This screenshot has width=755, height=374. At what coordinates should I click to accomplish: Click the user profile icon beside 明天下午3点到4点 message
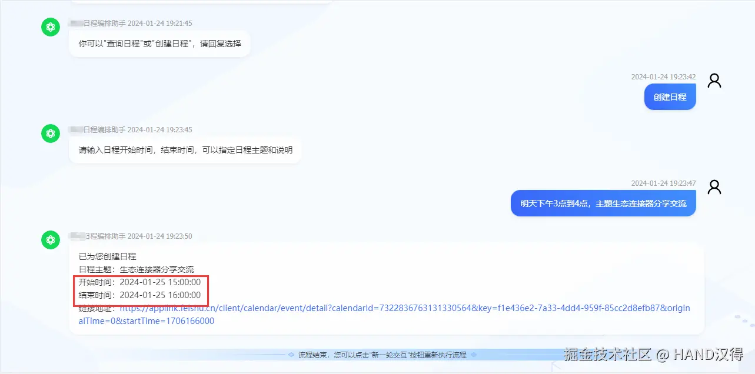(x=714, y=187)
